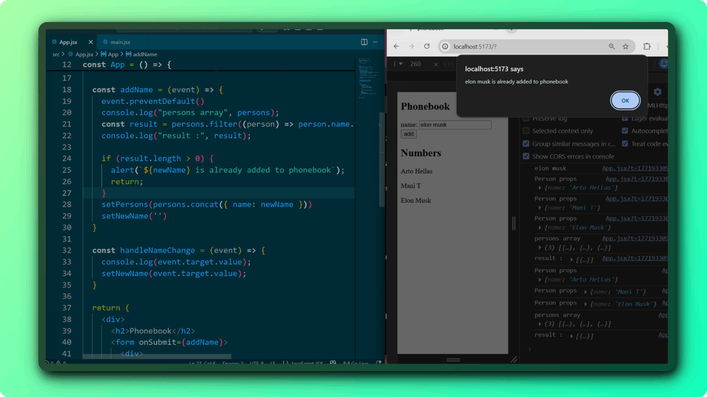
Task: Open the editor More Actions ellipsis menu
Action: click(x=375, y=42)
